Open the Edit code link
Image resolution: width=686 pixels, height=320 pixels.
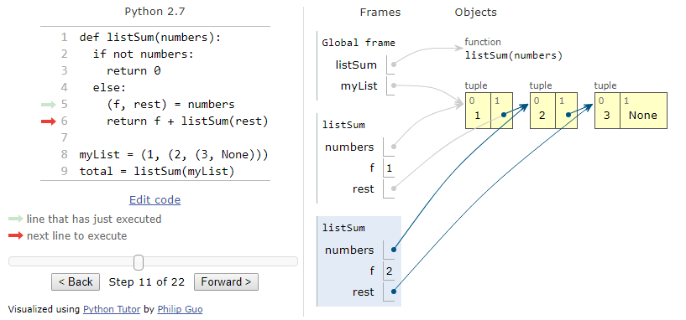154,200
